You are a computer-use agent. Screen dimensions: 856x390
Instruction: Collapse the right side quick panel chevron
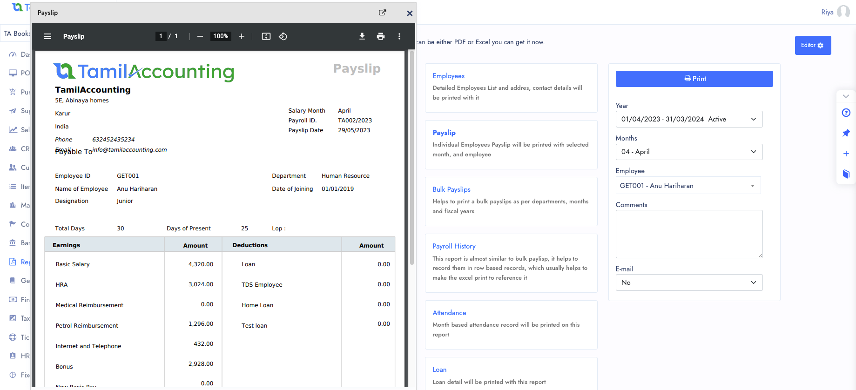(x=846, y=96)
